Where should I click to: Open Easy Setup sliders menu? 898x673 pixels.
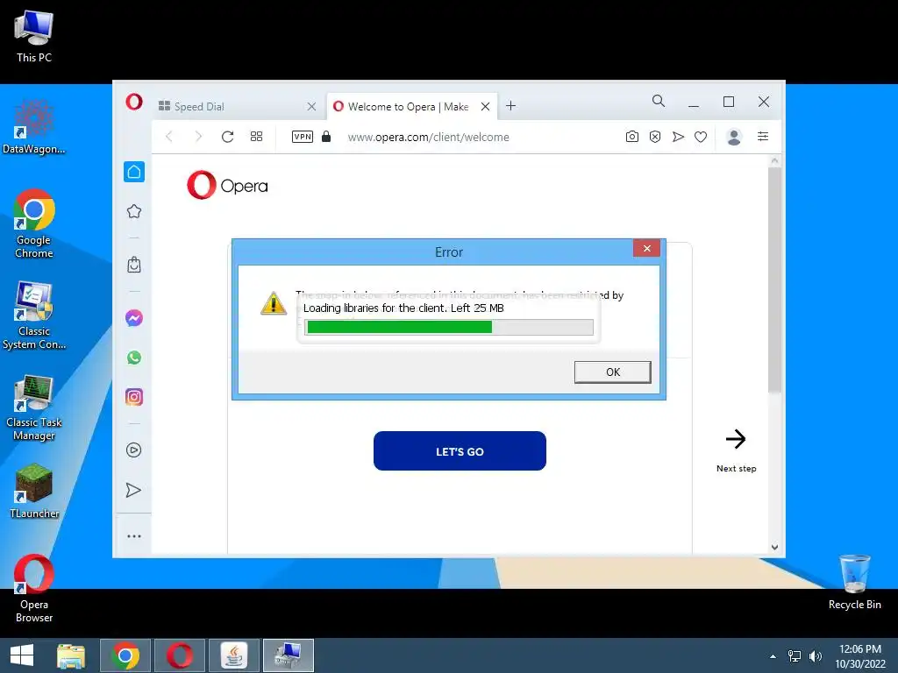pos(763,136)
